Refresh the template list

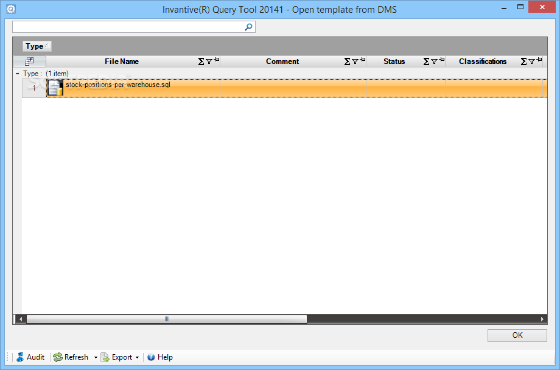pyautogui.click(x=71, y=357)
